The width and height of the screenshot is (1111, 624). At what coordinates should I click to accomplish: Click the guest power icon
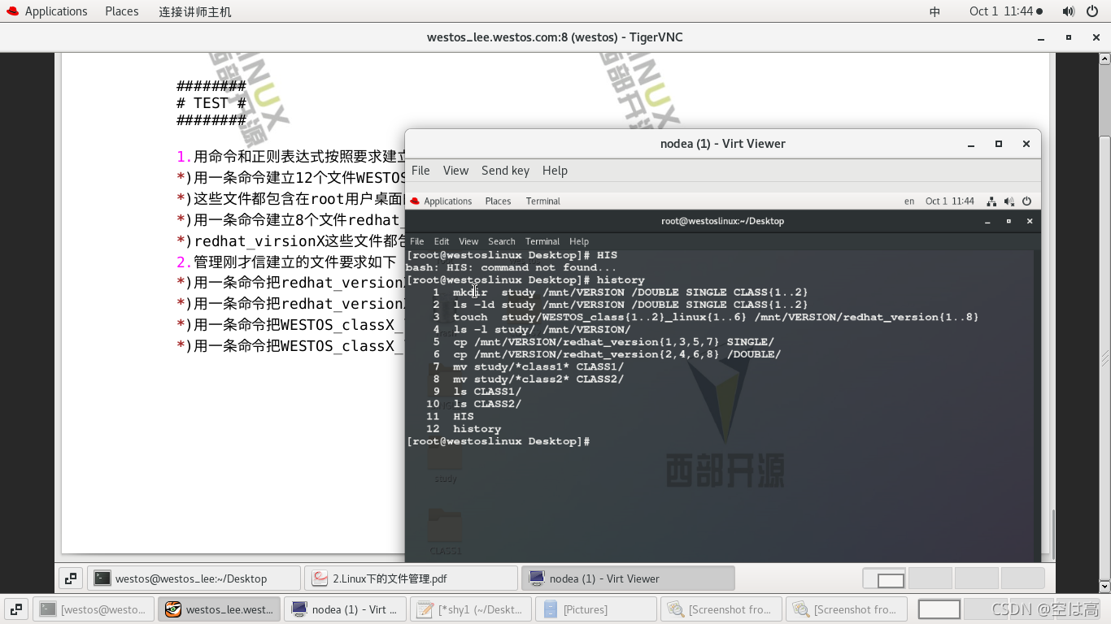pos(1026,201)
